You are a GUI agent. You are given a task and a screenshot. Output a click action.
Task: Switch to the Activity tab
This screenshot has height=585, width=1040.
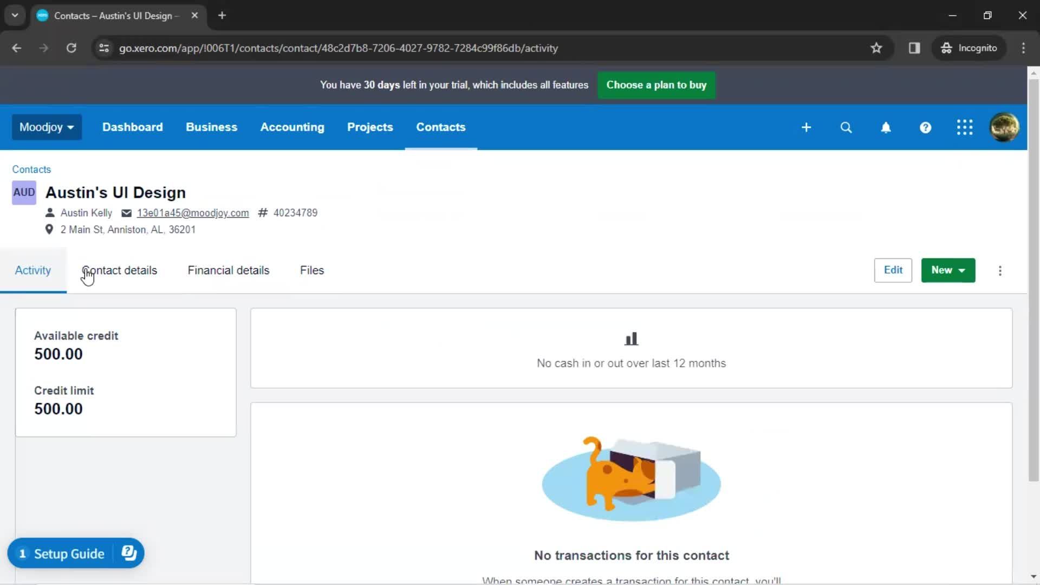[x=32, y=270]
